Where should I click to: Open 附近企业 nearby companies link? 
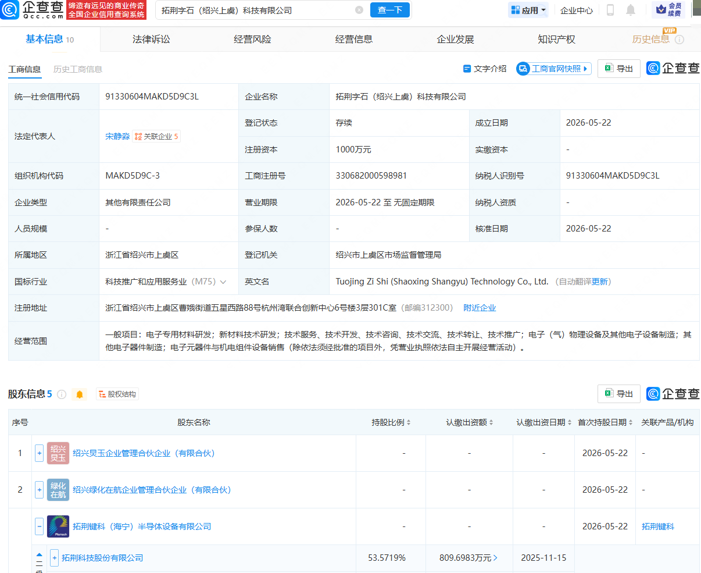(x=480, y=308)
